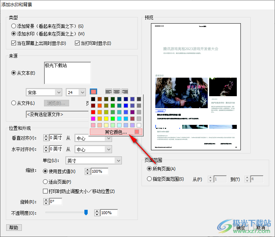Click the opacity 100% input field
Screen dimensions: 275x237
pos(109,213)
